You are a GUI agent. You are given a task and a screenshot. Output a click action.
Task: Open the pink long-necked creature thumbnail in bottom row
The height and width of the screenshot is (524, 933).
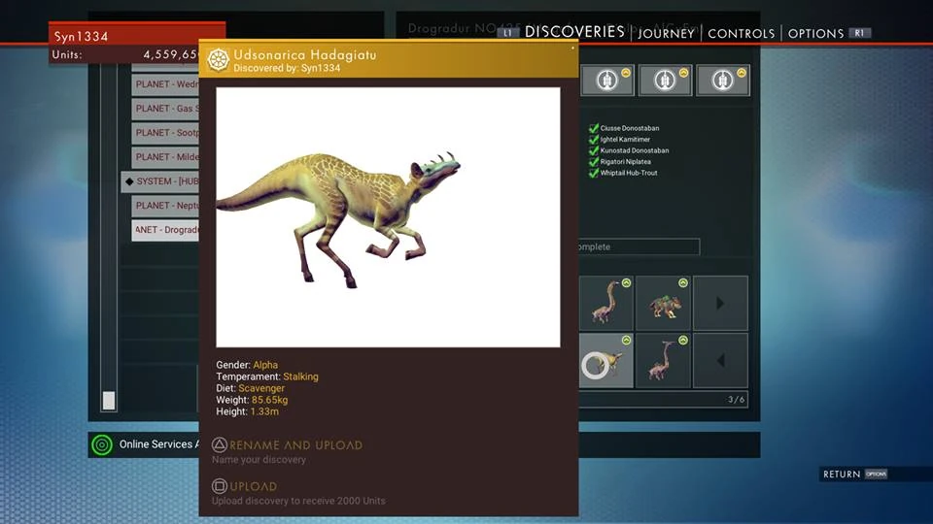click(x=663, y=361)
